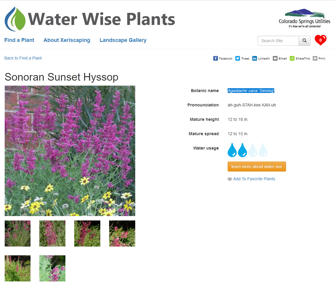Screen dimensions: 335x287
Task: Share page via LinkedIn icon
Action: click(255, 58)
